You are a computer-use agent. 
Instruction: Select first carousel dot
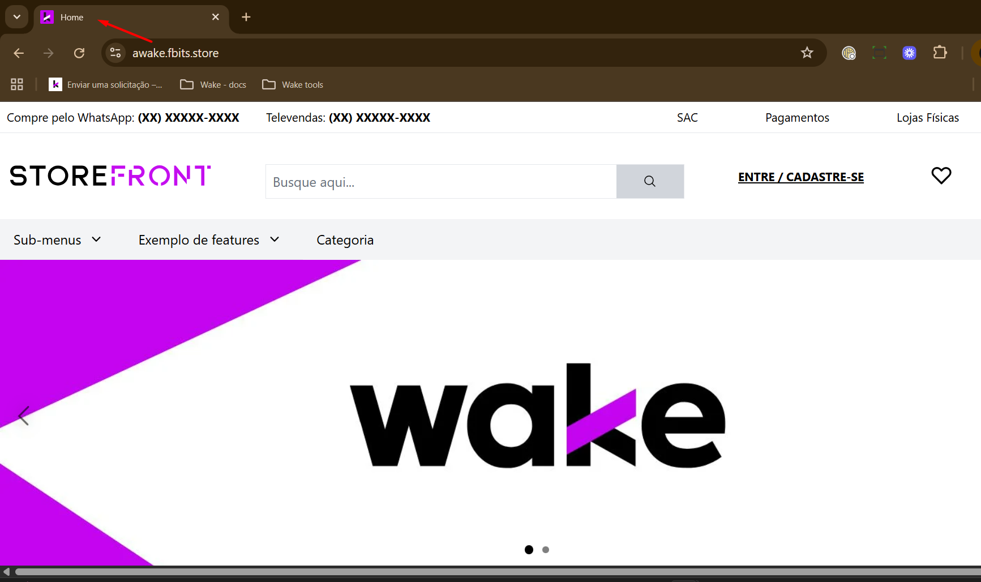[529, 550]
